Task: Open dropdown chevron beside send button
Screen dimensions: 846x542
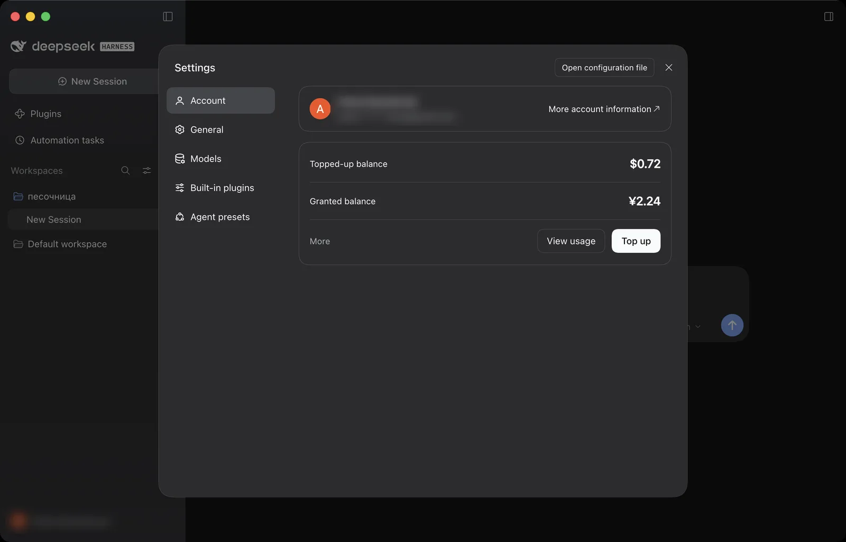Action: pyautogui.click(x=698, y=327)
